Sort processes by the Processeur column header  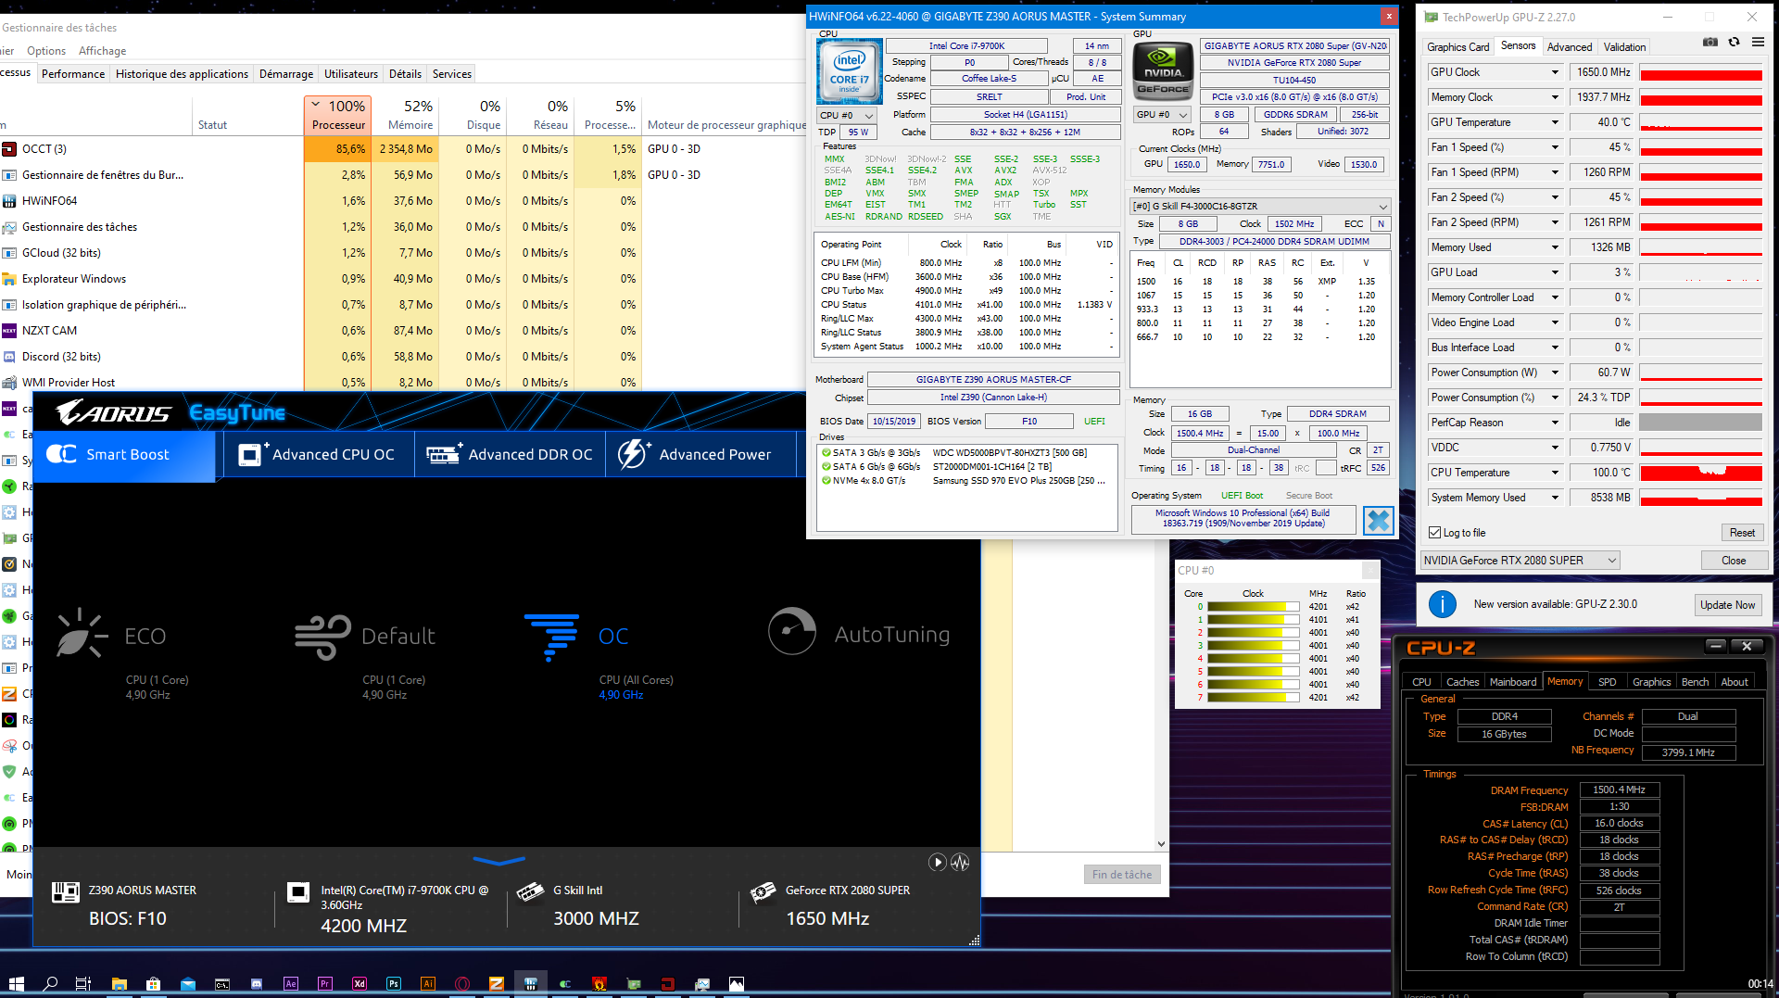pos(338,116)
